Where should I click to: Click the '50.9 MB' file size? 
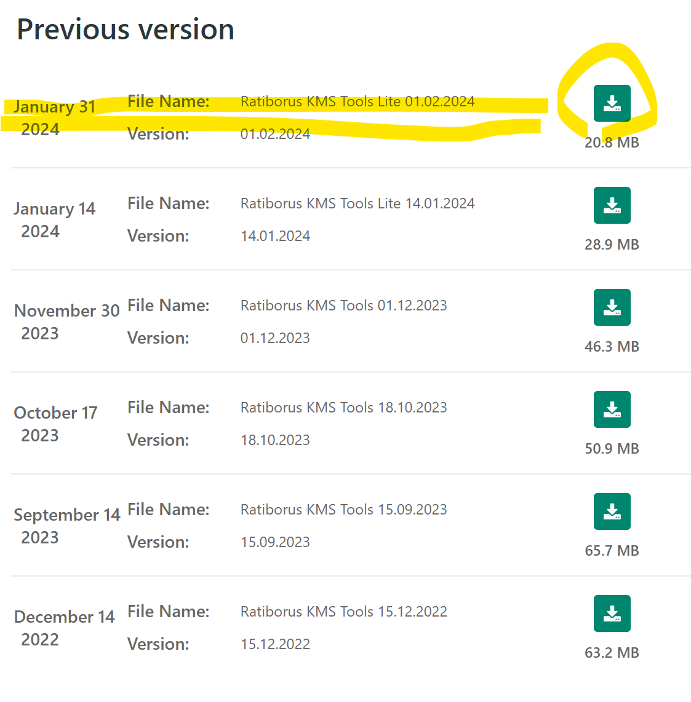coord(612,449)
